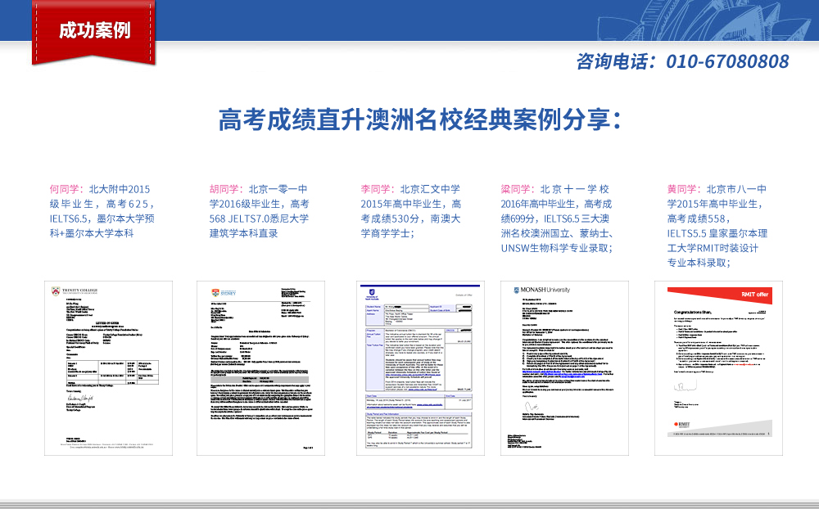This screenshot has width=819, height=509.
Task: Click the red 成功案例 banner
Action: click(x=94, y=31)
